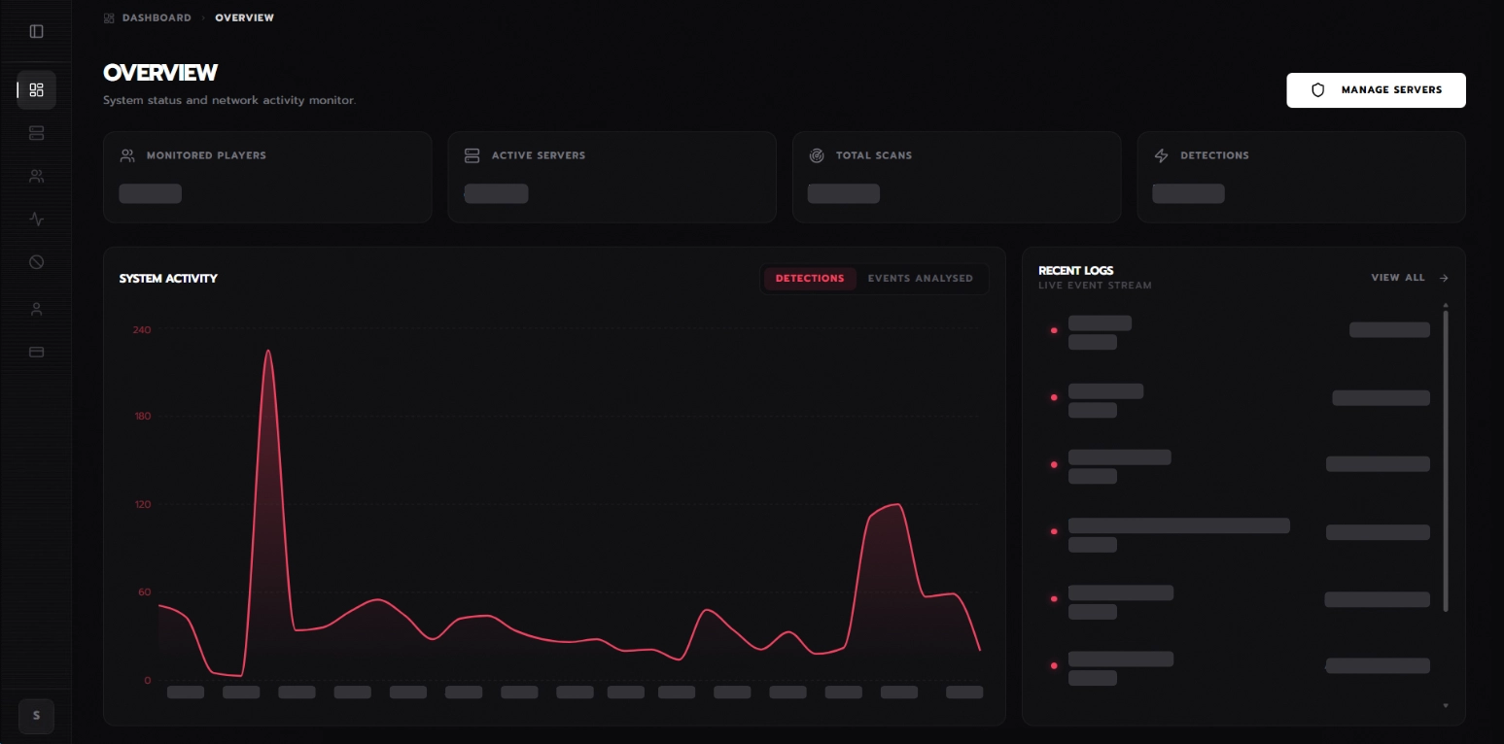Open the billing card icon in sidebar
The width and height of the screenshot is (1504, 744).
click(36, 352)
